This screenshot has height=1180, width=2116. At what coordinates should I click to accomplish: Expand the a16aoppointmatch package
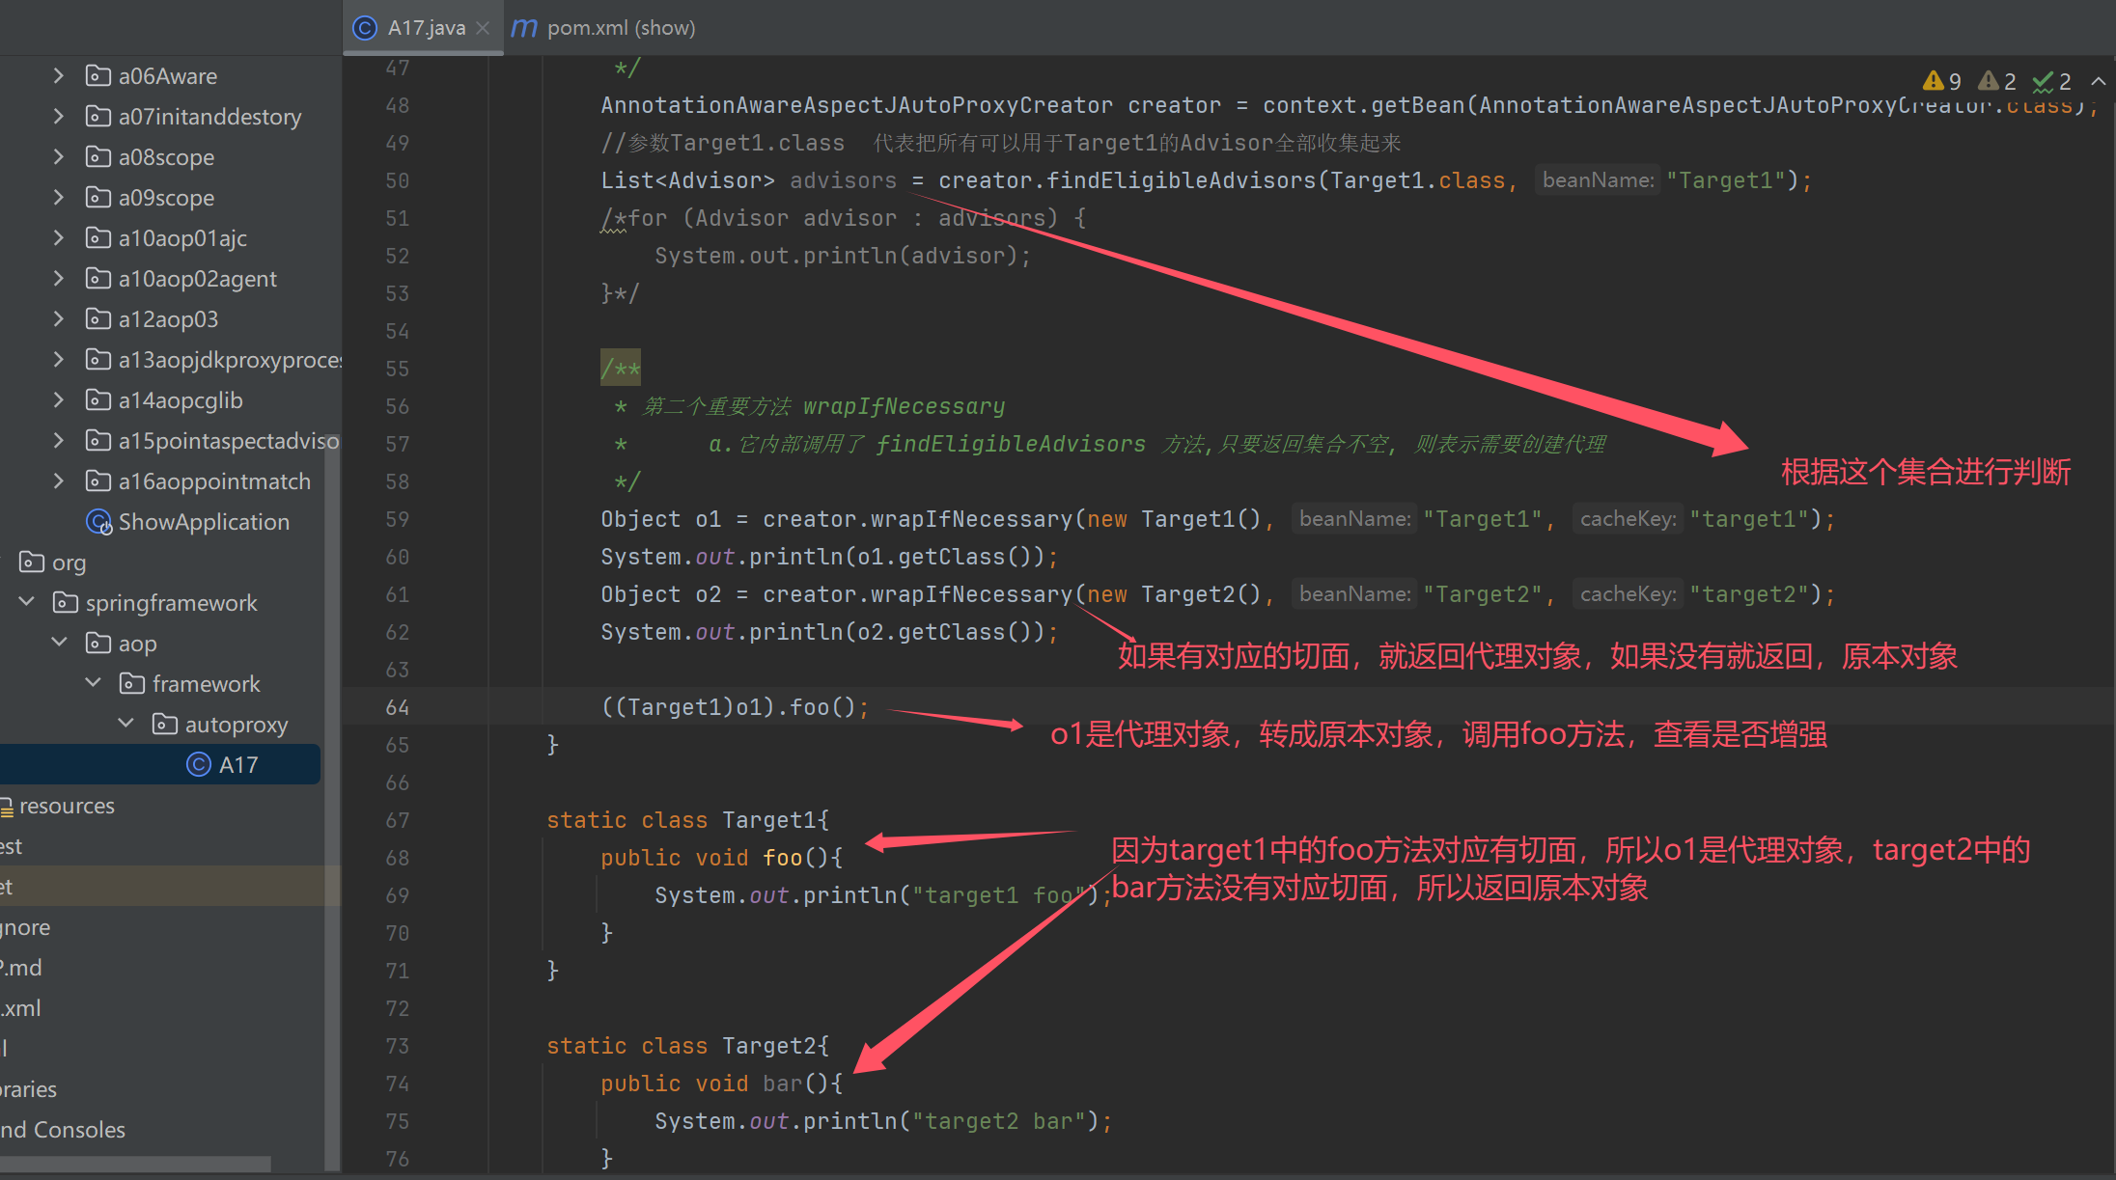pyautogui.click(x=59, y=480)
